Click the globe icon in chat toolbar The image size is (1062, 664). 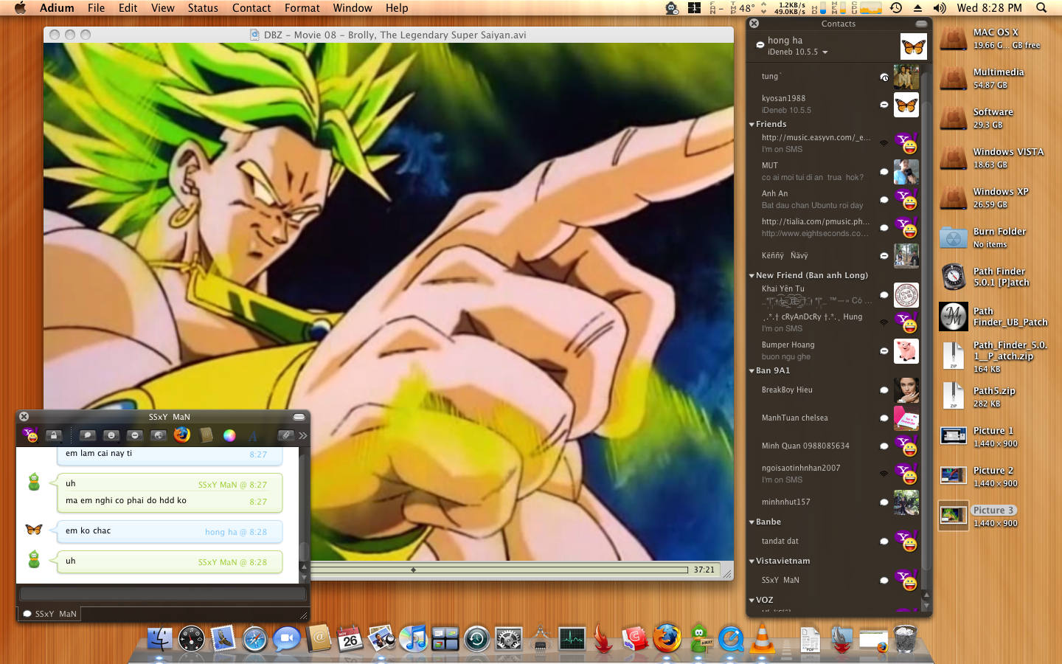[x=158, y=435]
